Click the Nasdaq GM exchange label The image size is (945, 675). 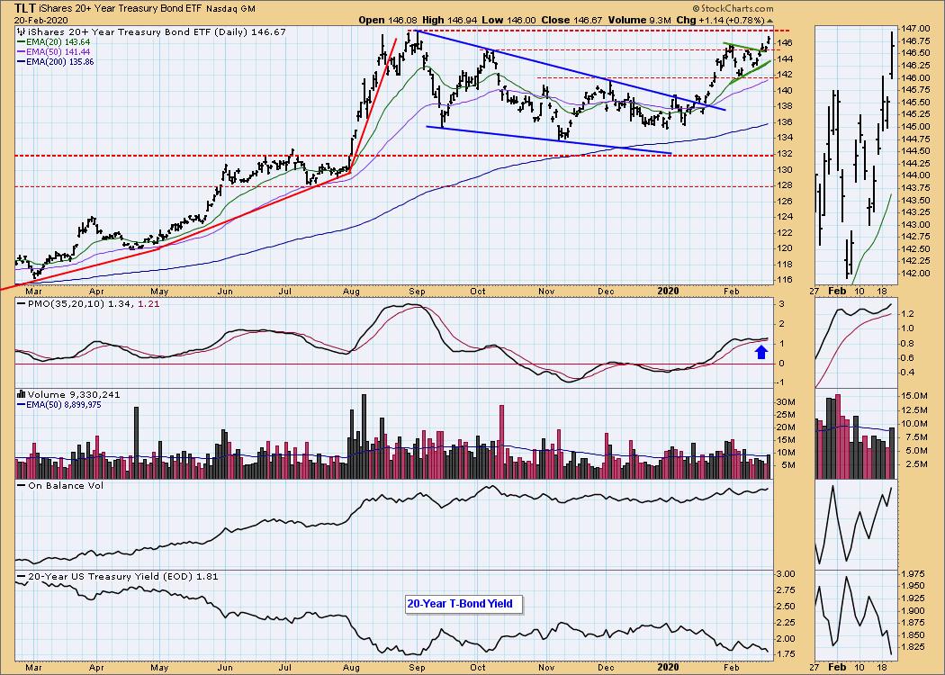tap(230, 9)
